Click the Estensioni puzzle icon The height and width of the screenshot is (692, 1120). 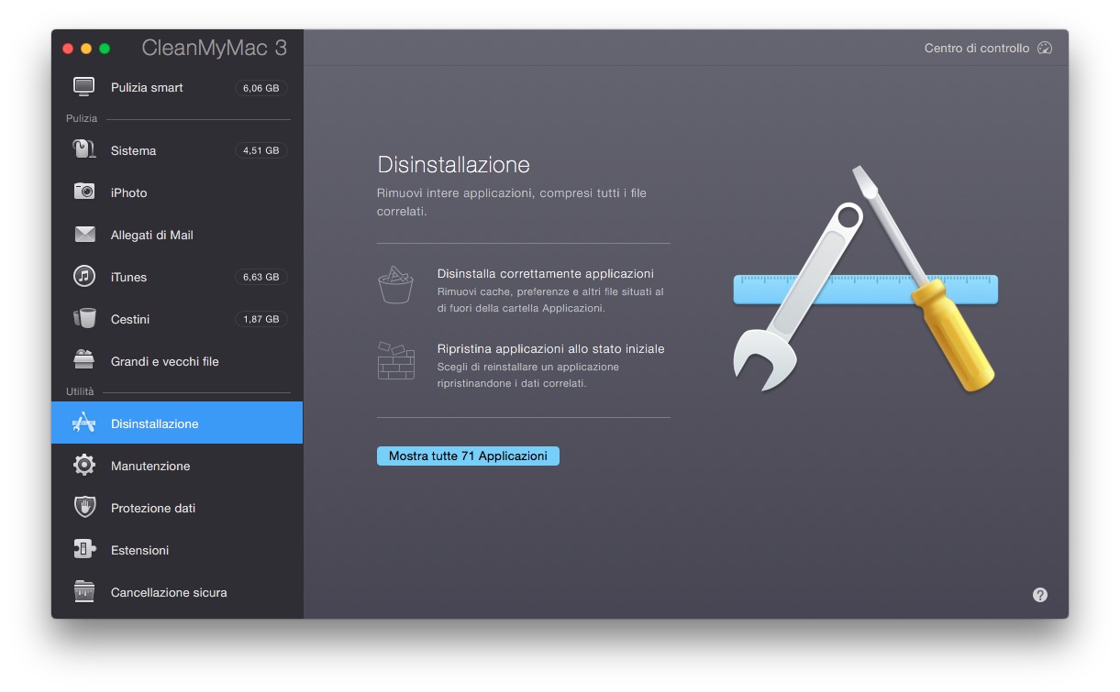tap(84, 549)
